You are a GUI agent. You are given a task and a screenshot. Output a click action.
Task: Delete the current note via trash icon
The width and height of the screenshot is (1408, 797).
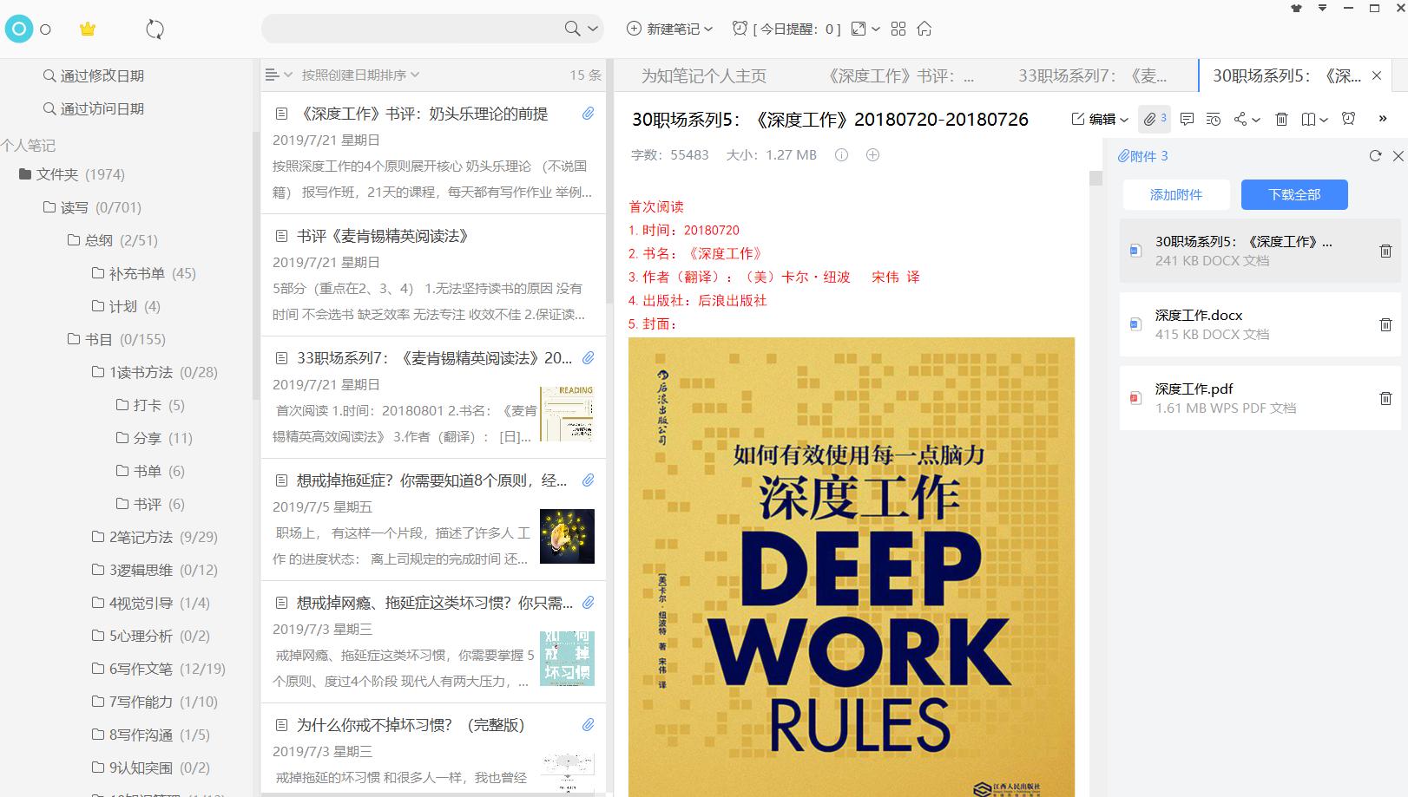1281,120
